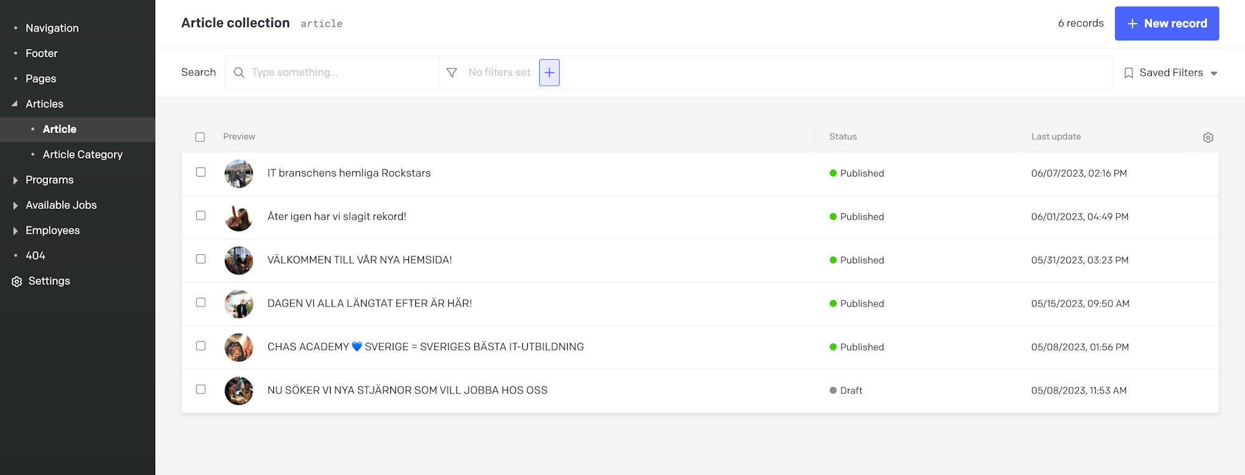This screenshot has width=1245, height=475.
Task: Click the table column settings gear icon
Action: [1208, 137]
